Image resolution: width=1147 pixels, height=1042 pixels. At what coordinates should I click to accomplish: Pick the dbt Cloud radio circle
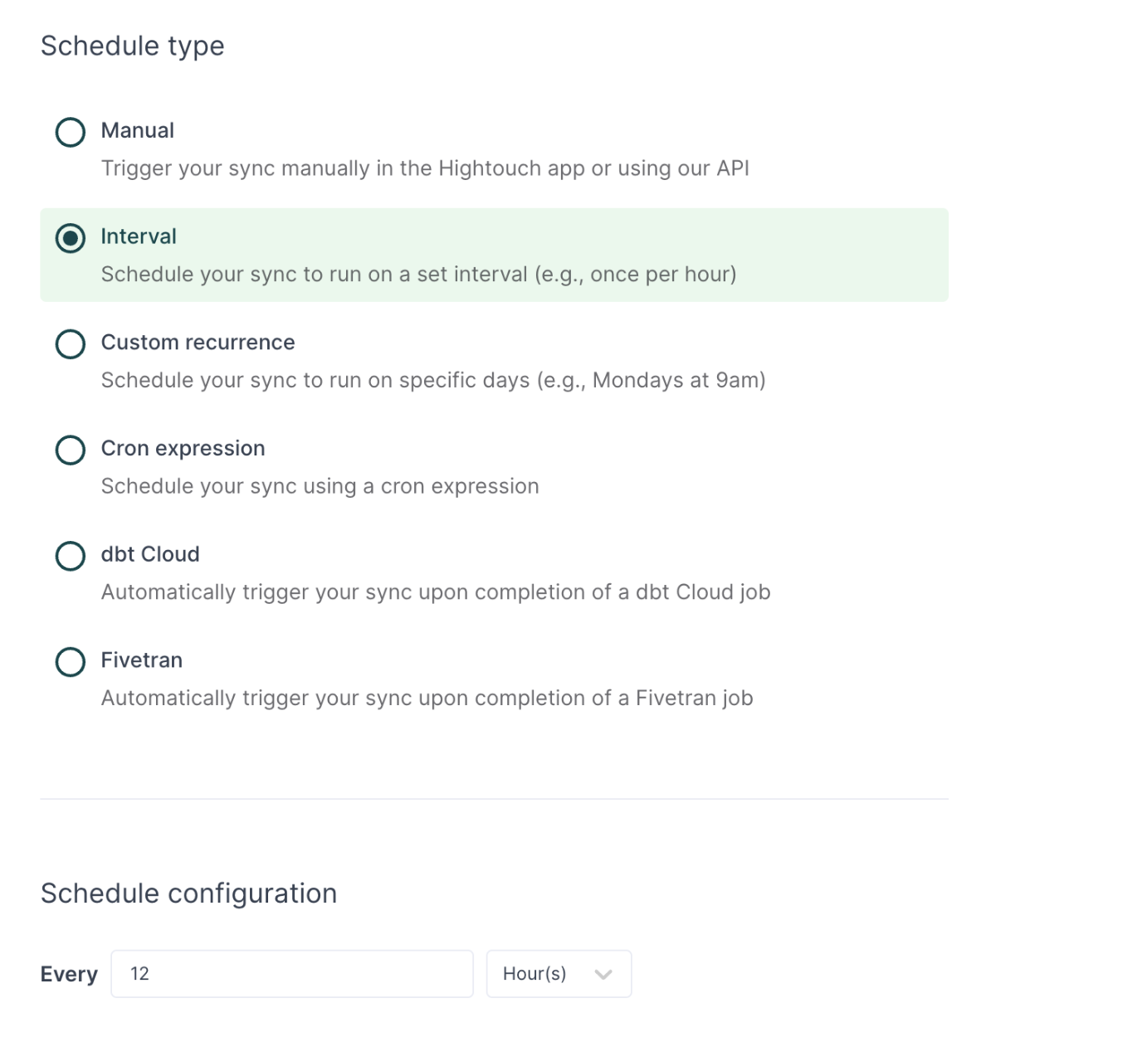click(x=71, y=556)
